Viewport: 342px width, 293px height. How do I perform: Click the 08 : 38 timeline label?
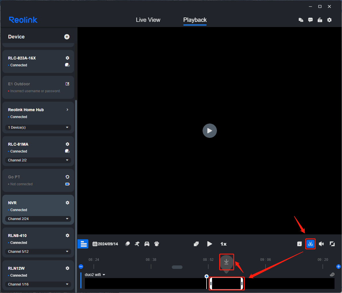(x=151, y=260)
